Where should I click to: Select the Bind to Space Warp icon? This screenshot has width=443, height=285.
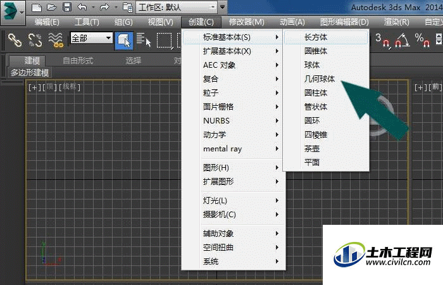56,40
